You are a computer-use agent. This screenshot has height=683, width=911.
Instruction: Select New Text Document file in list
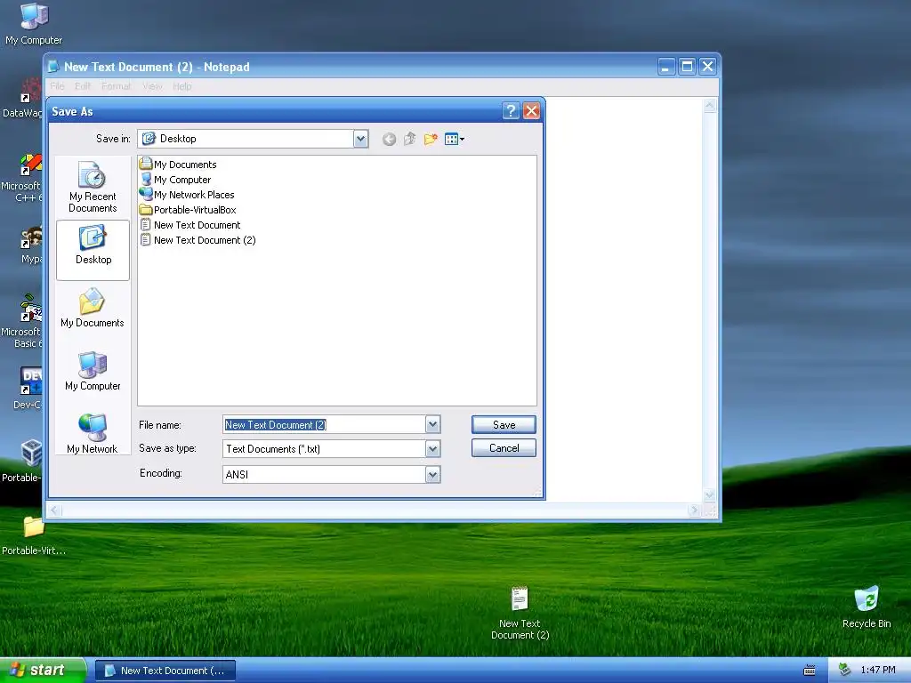click(x=190, y=225)
